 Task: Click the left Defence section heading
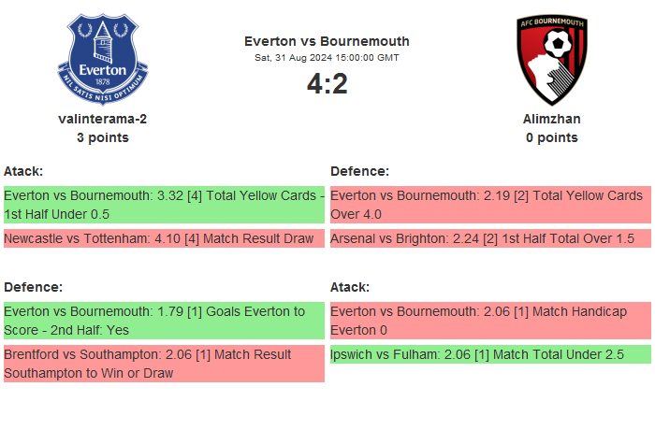(33, 287)
